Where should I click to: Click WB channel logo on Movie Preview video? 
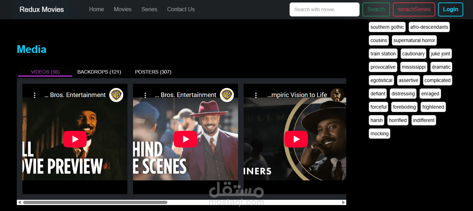(116, 95)
